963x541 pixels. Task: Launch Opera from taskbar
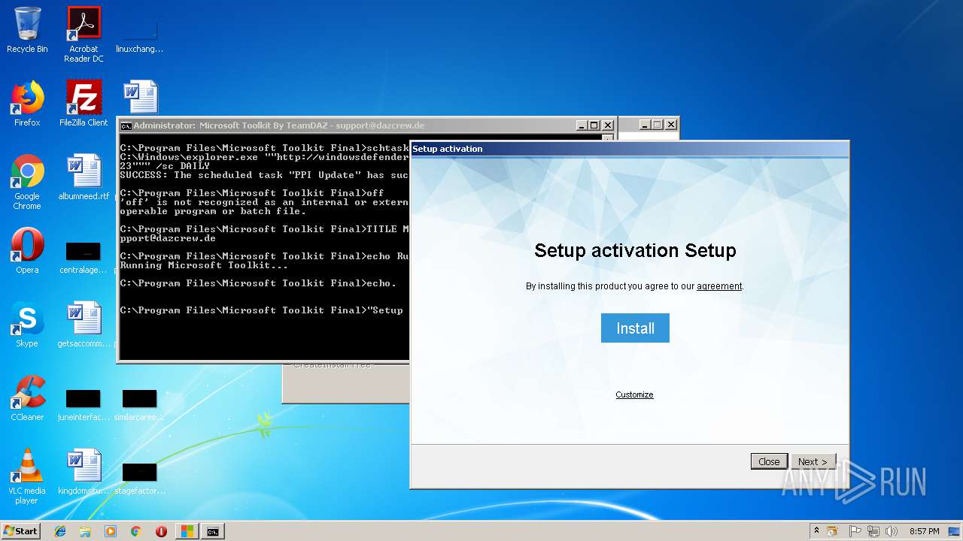click(161, 531)
